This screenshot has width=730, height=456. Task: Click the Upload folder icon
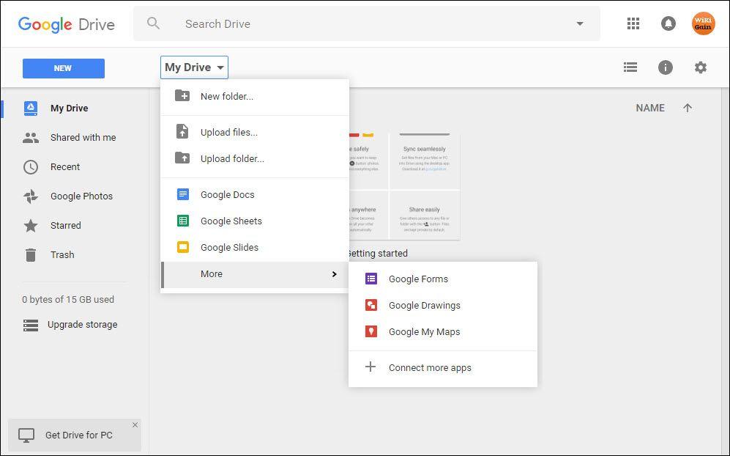coord(182,158)
